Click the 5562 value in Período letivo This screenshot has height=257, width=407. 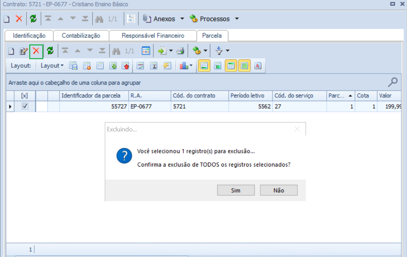264,106
